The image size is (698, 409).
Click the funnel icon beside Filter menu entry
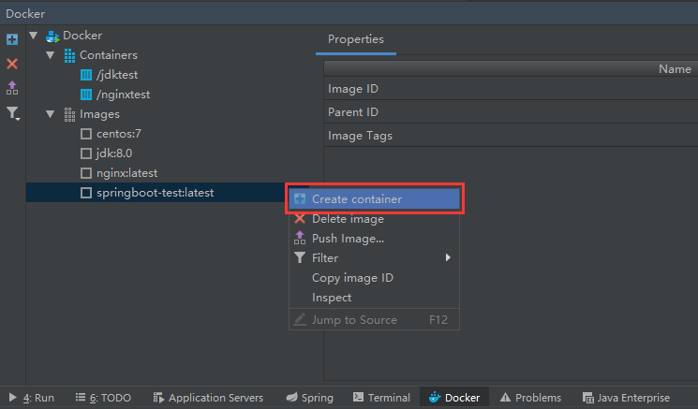click(300, 258)
